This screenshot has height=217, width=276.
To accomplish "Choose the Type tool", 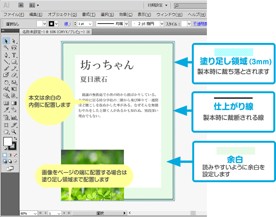I will click(14, 55).
